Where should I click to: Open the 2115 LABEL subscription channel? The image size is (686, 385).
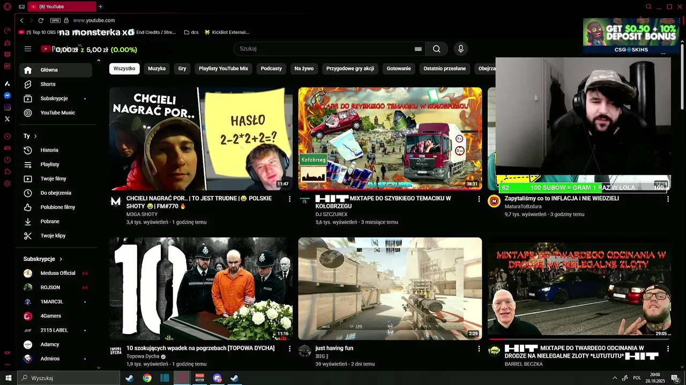(56, 330)
